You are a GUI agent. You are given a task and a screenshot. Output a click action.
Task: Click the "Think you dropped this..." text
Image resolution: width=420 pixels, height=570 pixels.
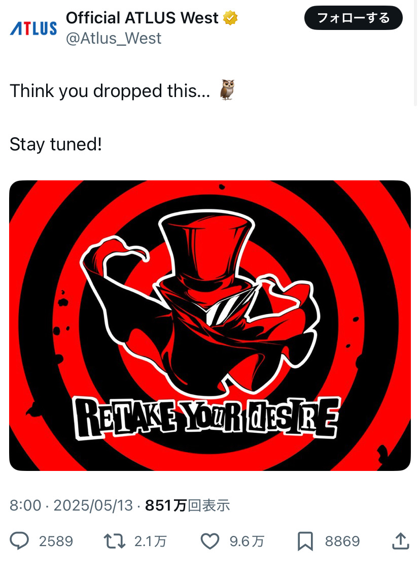110,91
